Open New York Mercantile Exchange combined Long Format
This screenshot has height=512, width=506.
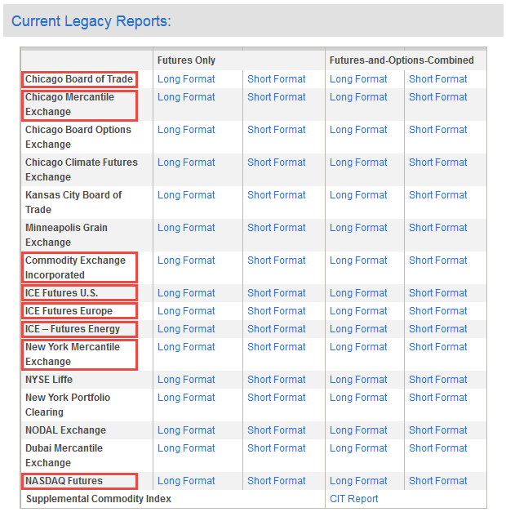(358, 347)
